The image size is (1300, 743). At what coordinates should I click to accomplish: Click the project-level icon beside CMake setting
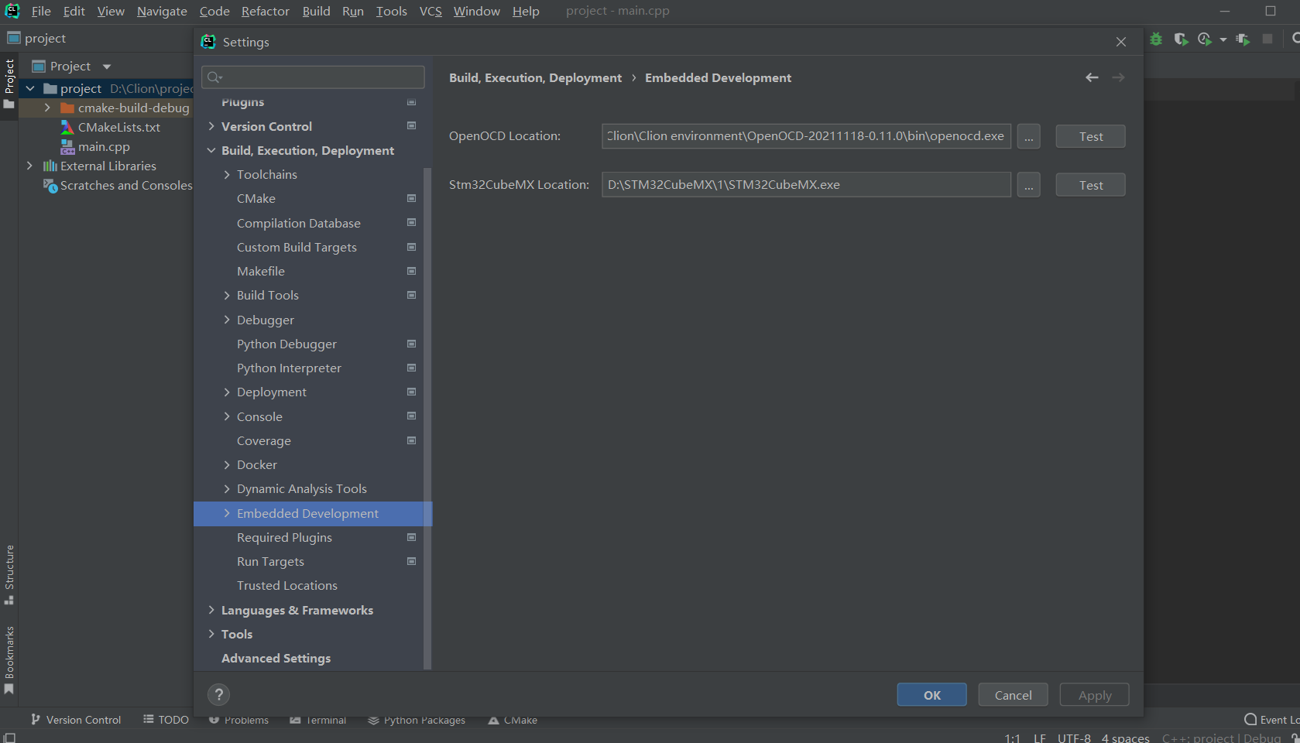[412, 198]
